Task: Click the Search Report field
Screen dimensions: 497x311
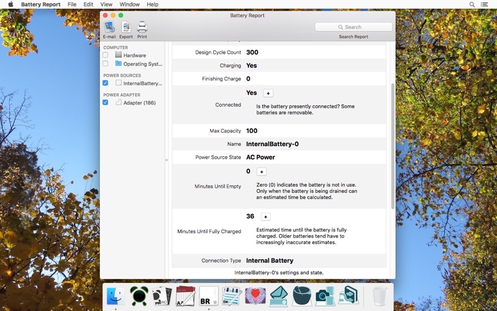Action: [x=353, y=27]
